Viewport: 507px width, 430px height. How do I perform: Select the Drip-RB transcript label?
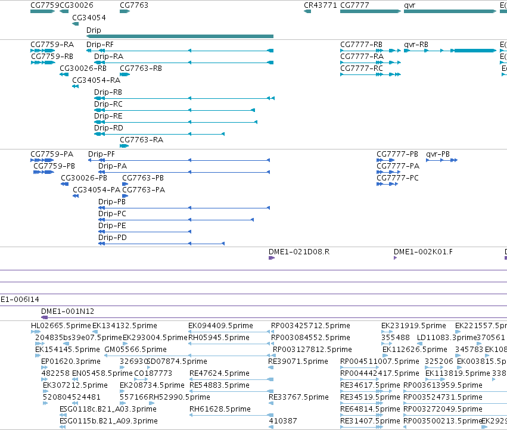(x=108, y=92)
